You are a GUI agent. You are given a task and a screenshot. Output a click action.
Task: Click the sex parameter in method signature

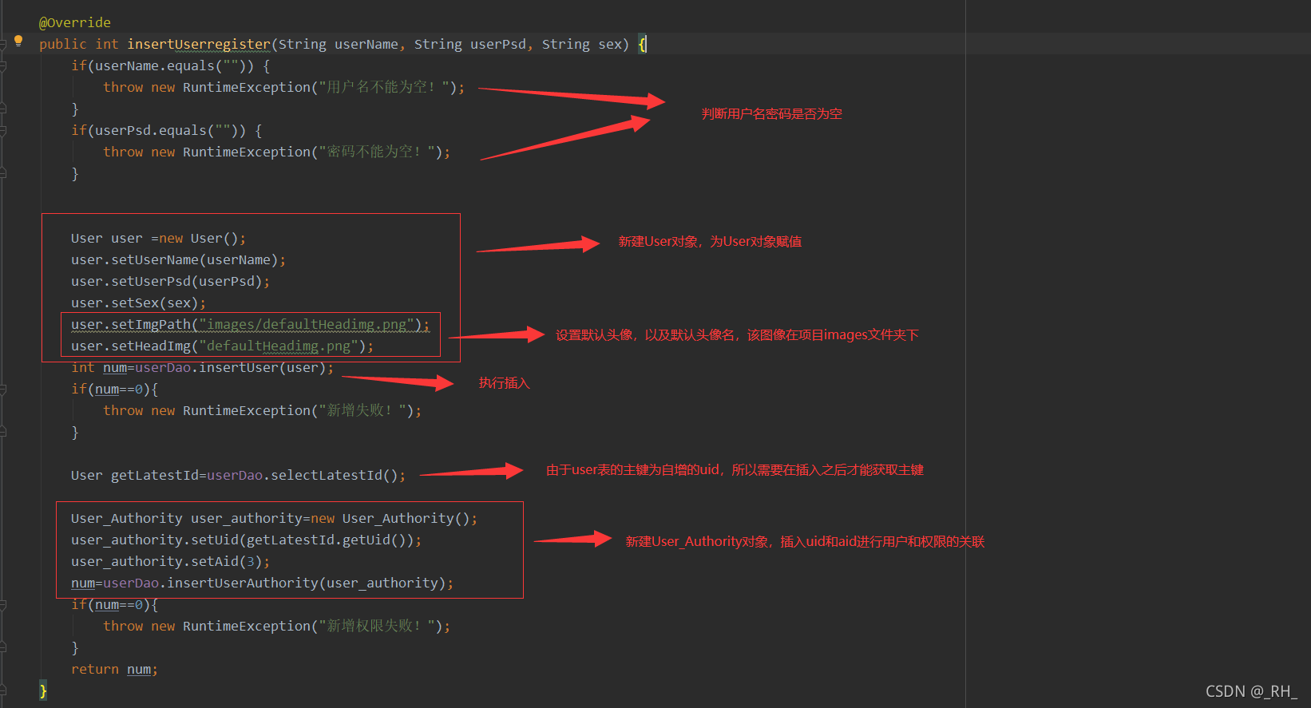[610, 44]
